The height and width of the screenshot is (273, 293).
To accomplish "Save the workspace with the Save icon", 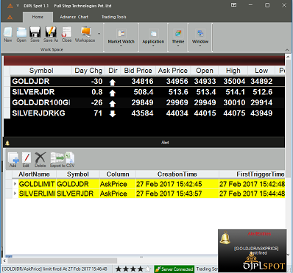I will (35, 35).
